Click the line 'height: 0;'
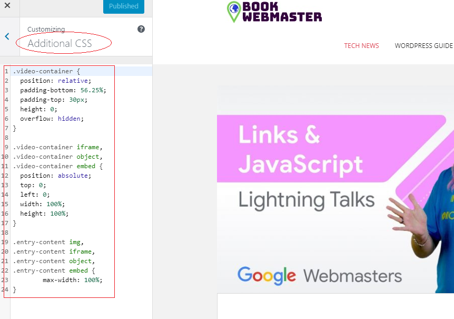454x319 pixels. coord(38,109)
